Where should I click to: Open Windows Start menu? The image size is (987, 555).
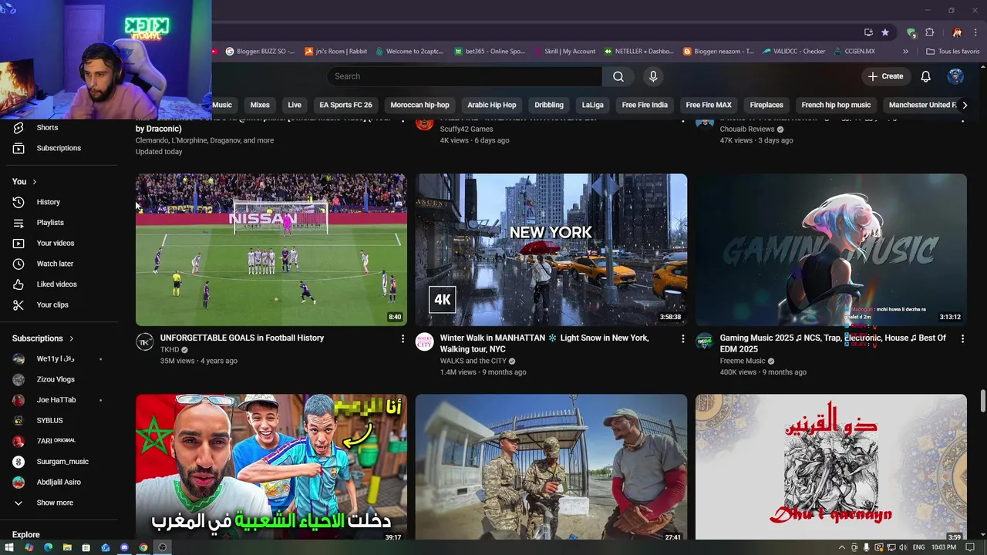pos(9,547)
